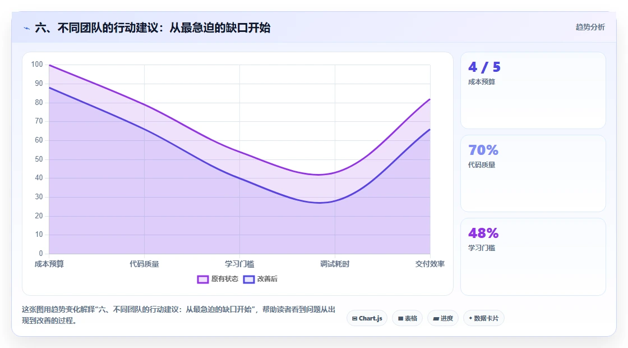
Task: Select the Chart.js tag chip
Action: pyautogui.click(x=367, y=318)
